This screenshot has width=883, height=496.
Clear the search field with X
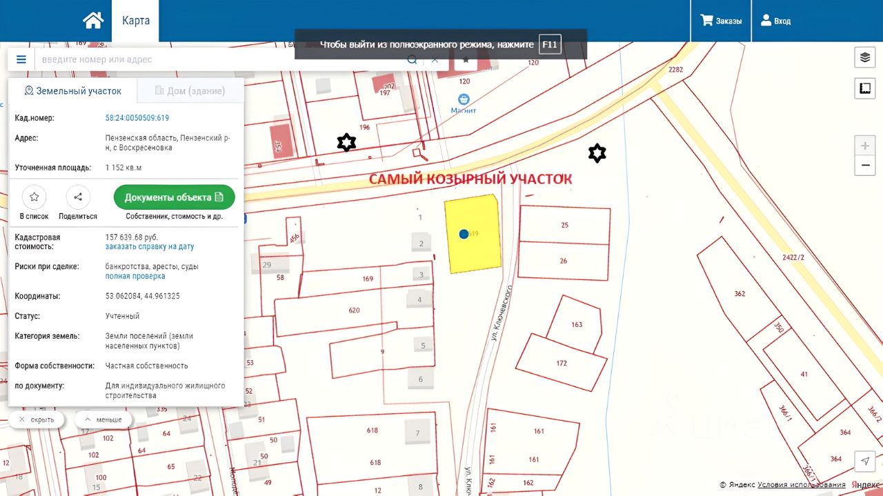coord(435,59)
